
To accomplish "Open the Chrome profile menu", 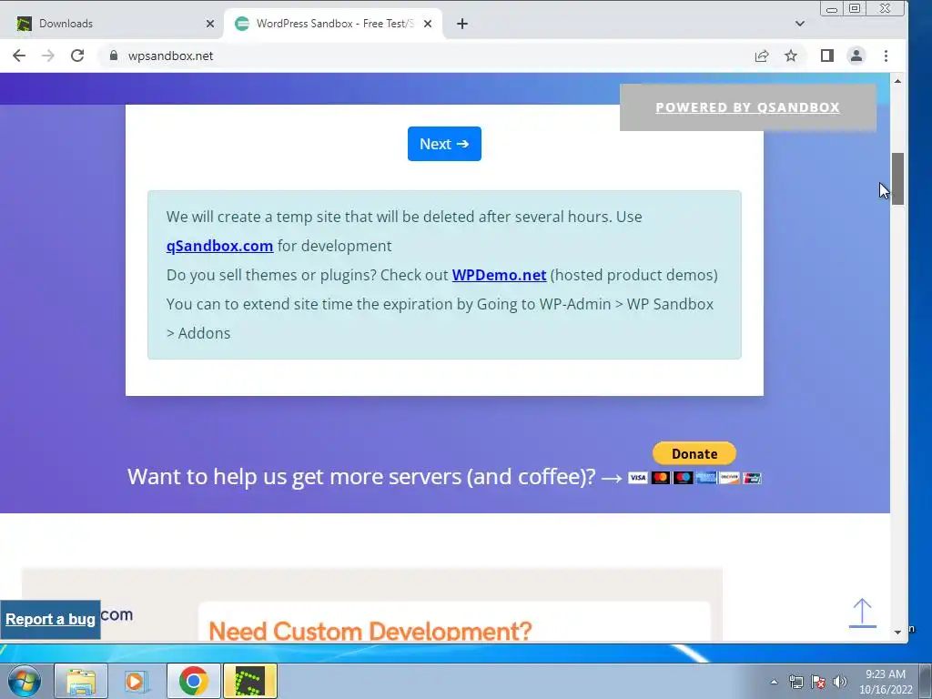I will tap(856, 56).
